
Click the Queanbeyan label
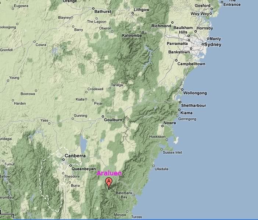pyautogui.click(x=83, y=169)
